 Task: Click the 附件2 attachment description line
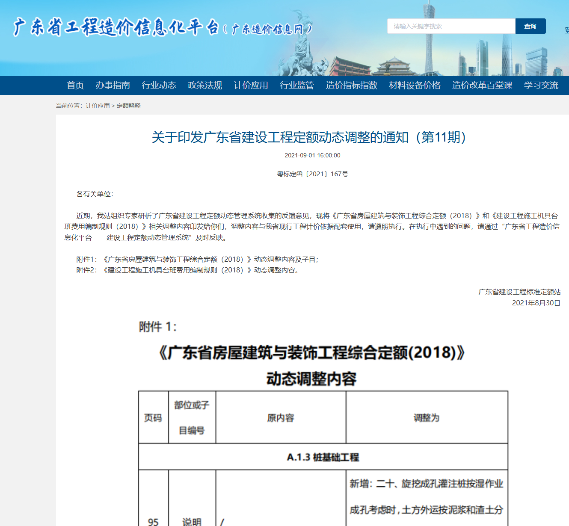click(188, 270)
